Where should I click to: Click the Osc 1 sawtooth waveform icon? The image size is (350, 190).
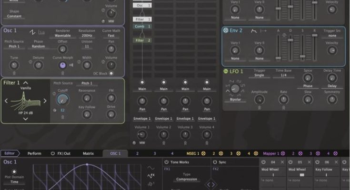32,32
